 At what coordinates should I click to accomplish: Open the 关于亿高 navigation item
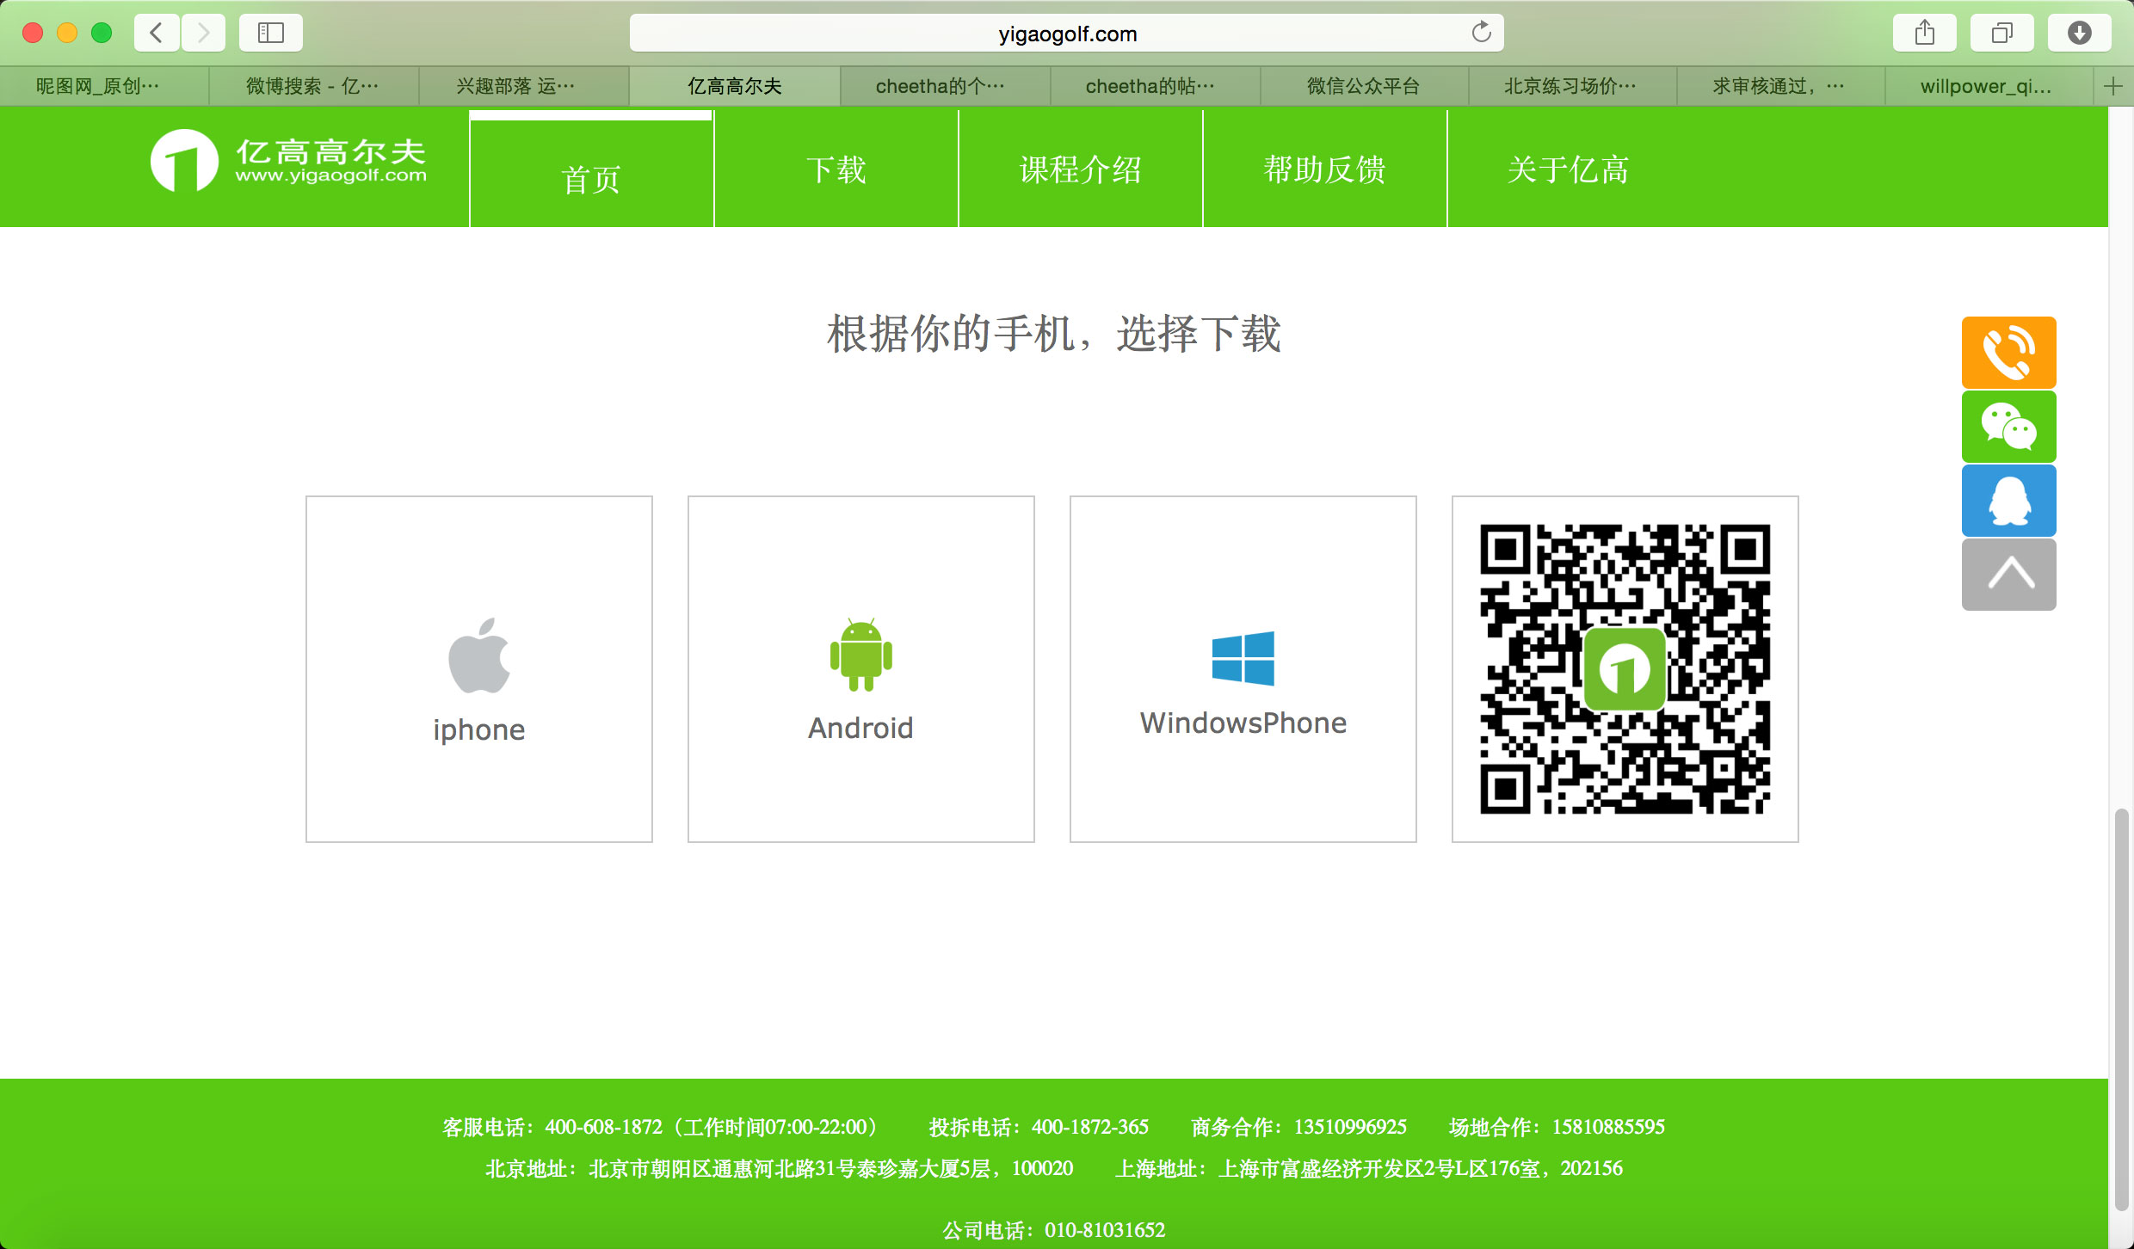1568,170
